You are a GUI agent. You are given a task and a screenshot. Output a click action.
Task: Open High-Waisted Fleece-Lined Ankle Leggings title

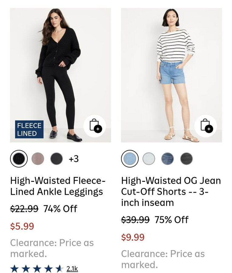pyautogui.click(x=58, y=186)
